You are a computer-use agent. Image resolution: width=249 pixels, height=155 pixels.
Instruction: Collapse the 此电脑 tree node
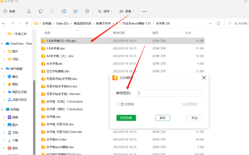pyautogui.click(x=2, y=109)
